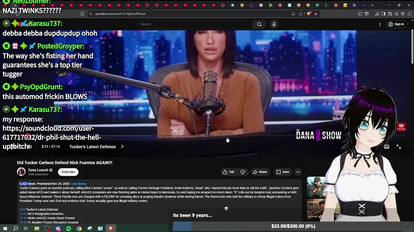Open a new browser tab with plus button
The width and height of the screenshot is (414, 232).
[372, 5]
